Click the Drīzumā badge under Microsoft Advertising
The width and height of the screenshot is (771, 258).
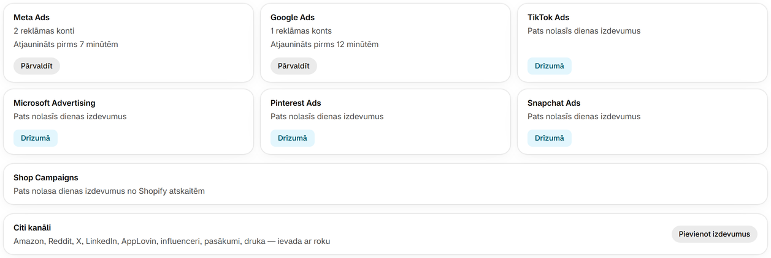36,138
